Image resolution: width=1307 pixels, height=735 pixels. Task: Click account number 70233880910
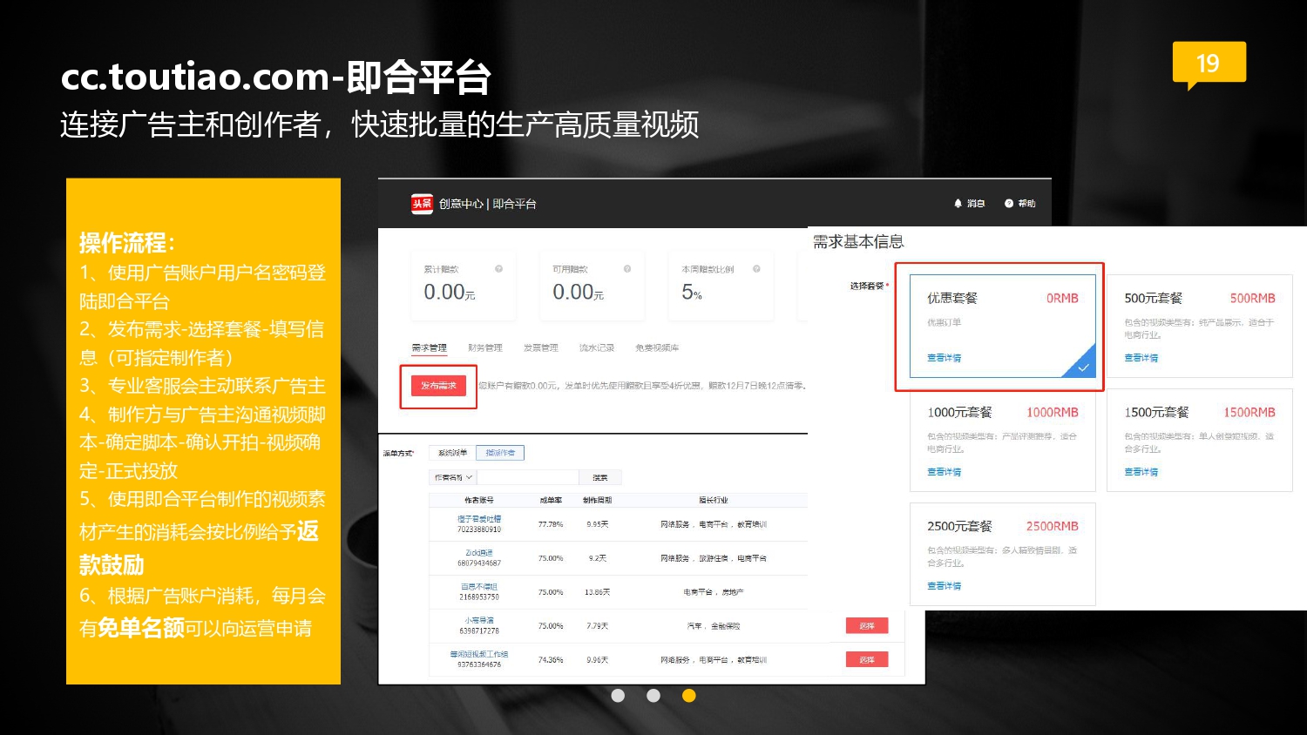pyautogui.click(x=479, y=529)
